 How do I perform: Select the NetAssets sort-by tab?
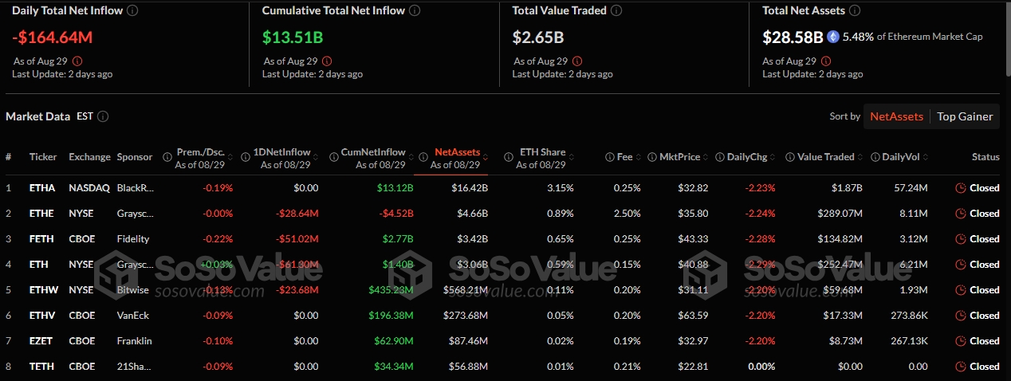pyautogui.click(x=896, y=116)
